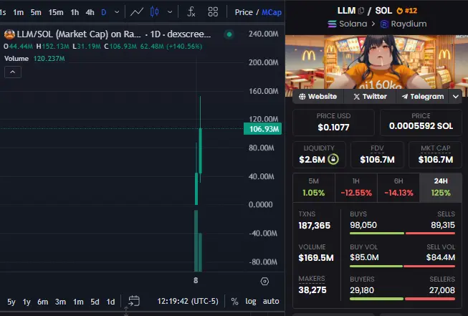Viewport: 468px width, 316px height.
Task: Open the token Telegram link
Action: [422, 97]
